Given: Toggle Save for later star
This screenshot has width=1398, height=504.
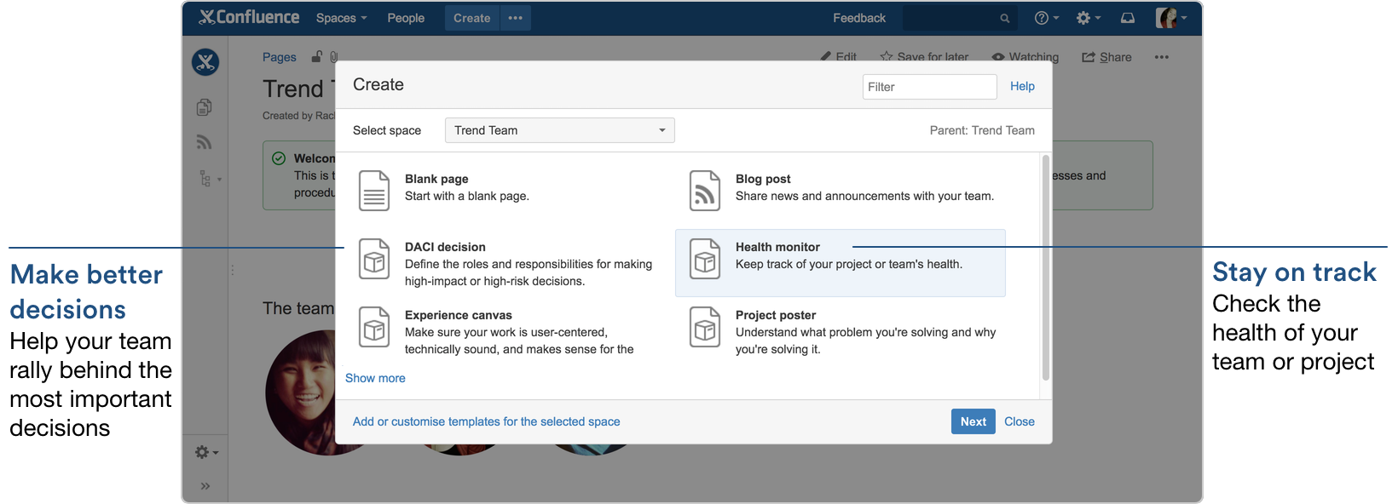Looking at the screenshot, I should click(924, 57).
